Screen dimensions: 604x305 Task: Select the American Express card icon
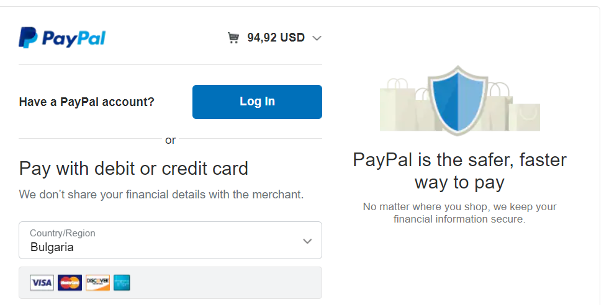(122, 283)
